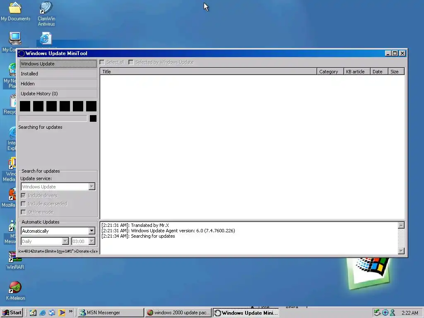The width and height of the screenshot is (424, 318).
Task: Click the black square button beside the progress bar
Action: coord(93,118)
